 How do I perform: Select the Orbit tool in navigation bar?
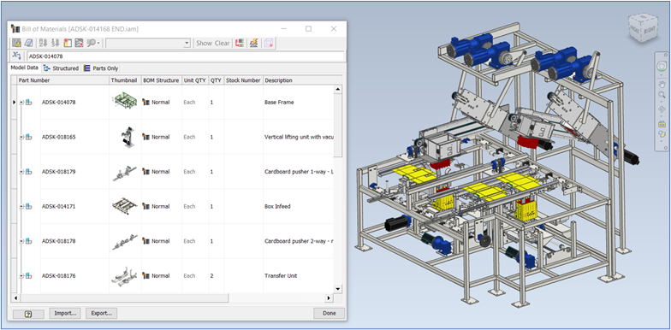point(662,109)
